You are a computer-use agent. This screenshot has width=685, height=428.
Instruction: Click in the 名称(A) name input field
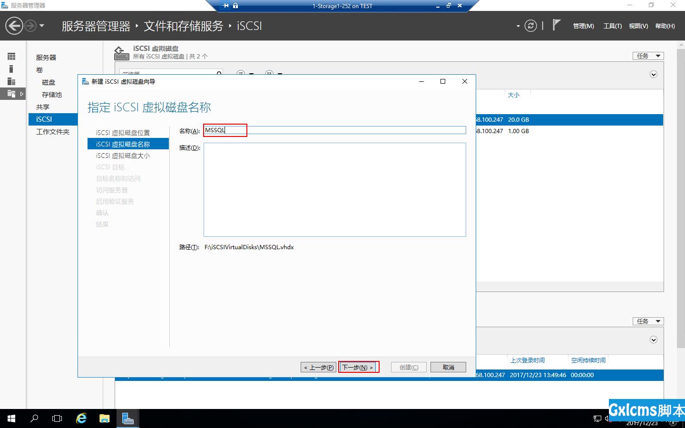tap(335, 130)
